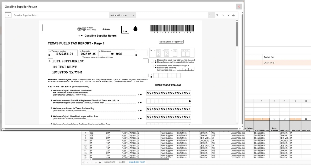Screen dimensions: 311x167
Task: Close the Gasoline Supplier Return viewer
Action: tap(239, 7)
